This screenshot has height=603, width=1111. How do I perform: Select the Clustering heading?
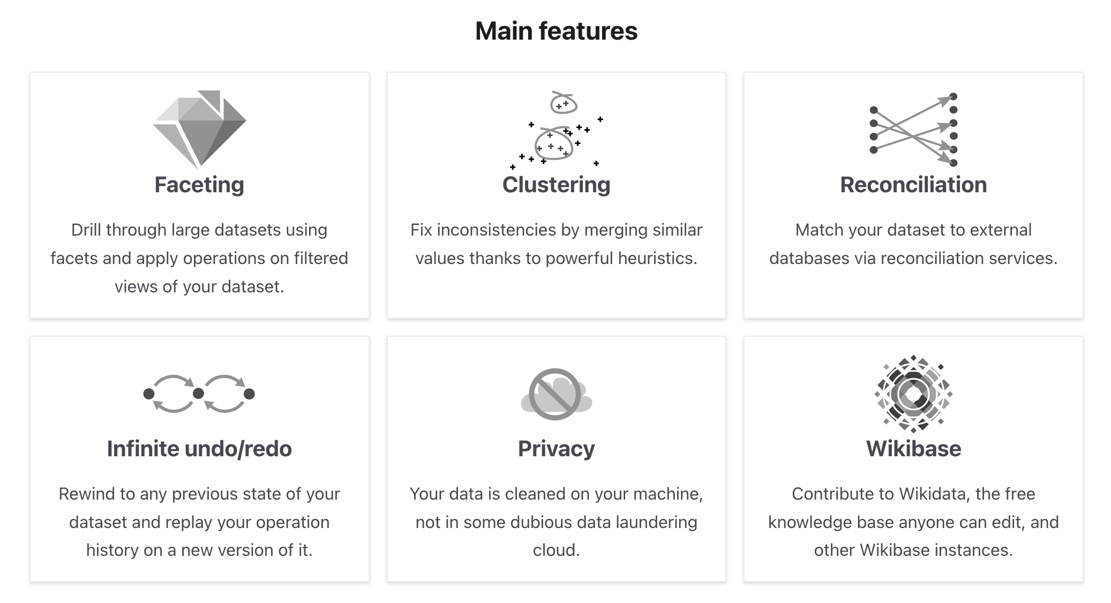tap(557, 185)
